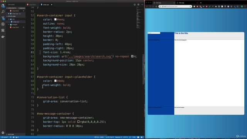Viewport: 247px width, 139px height.
Task: Click the browser reload button
Action: pyautogui.click(x=153, y=7)
